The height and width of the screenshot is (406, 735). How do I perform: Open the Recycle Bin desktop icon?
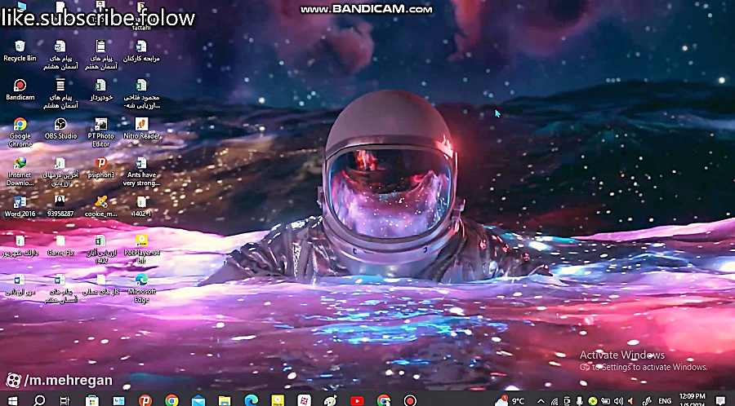(20, 51)
